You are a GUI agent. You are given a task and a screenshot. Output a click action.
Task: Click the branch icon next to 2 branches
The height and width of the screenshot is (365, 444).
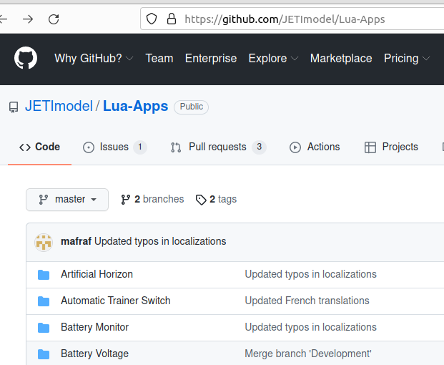point(125,200)
